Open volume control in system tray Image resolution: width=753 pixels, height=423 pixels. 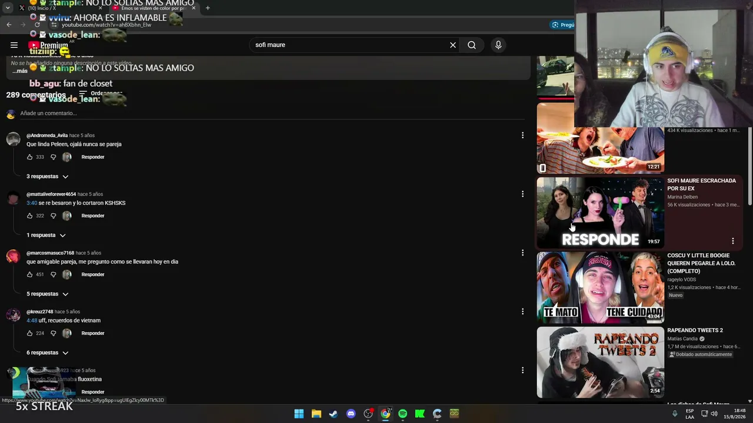714,414
